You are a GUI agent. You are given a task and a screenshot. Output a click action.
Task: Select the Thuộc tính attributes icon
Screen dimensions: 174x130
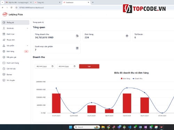click(4, 40)
